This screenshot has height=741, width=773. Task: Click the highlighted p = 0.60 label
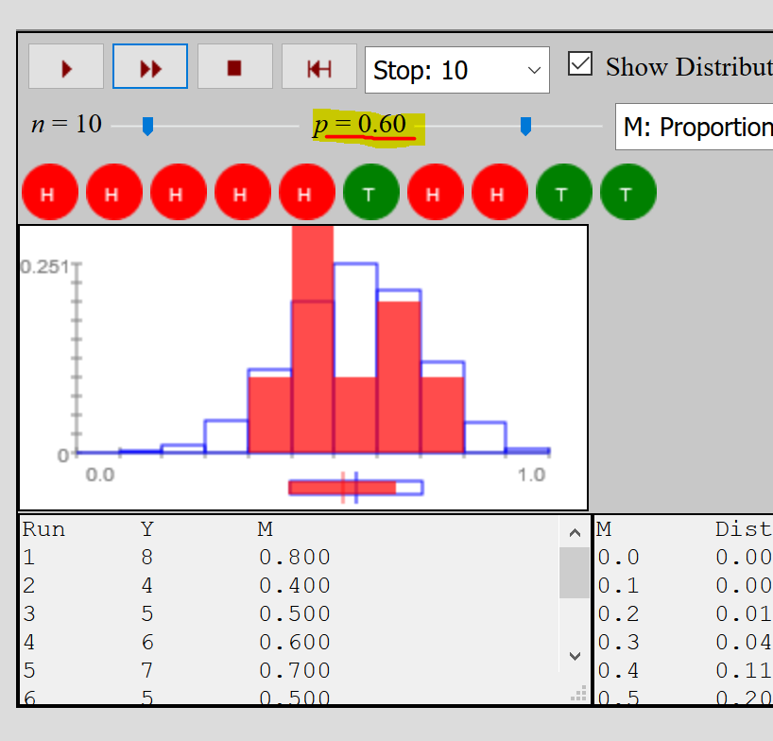[360, 124]
